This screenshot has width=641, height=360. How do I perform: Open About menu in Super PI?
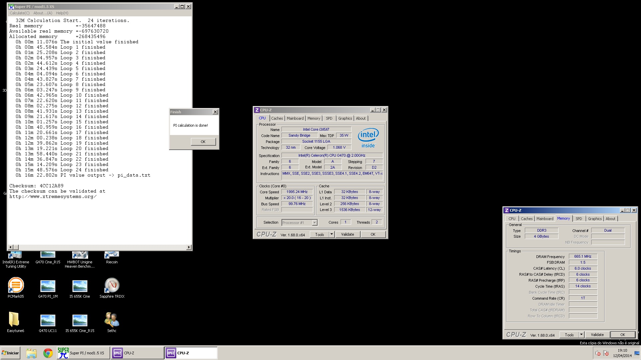click(43, 13)
